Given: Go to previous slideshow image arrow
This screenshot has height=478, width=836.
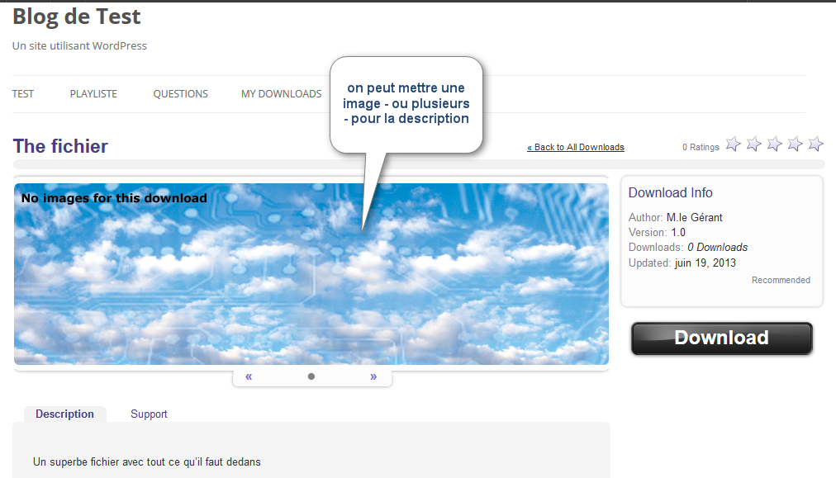Looking at the screenshot, I should point(249,376).
